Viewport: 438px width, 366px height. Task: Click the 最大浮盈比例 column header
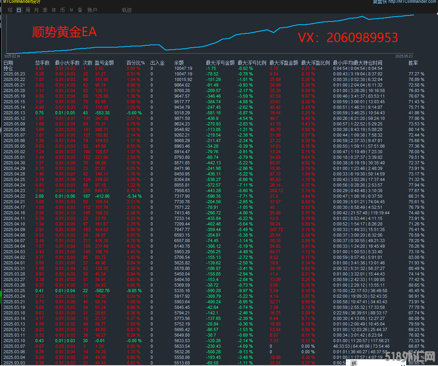(x=316, y=63)
